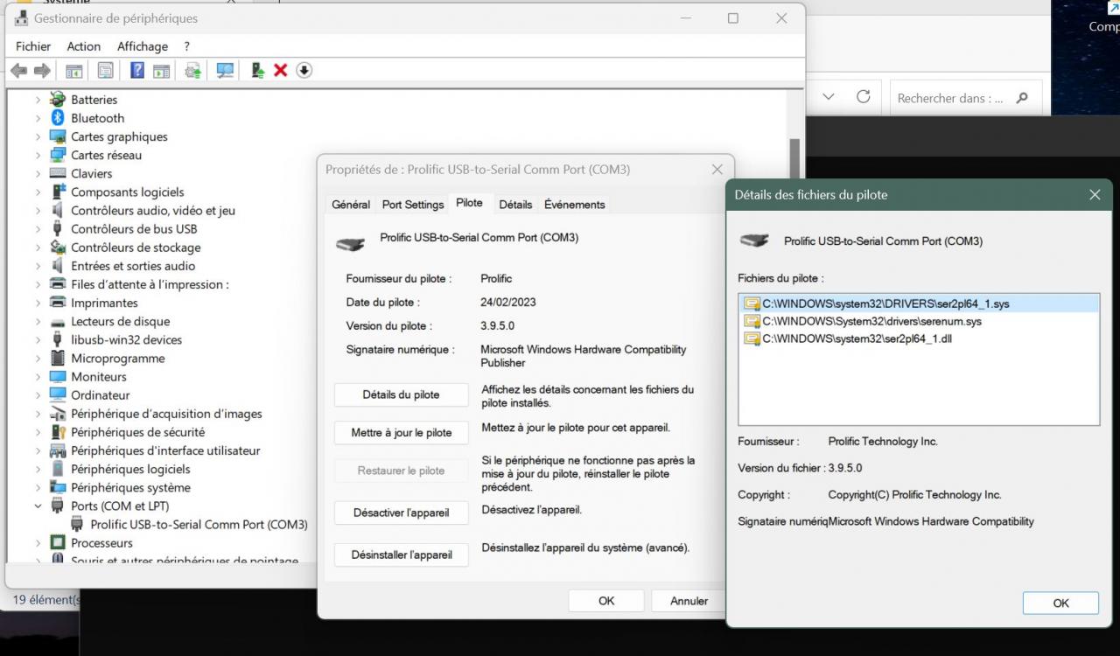Click OK in the Propriétés dialog
Viewport: 1120px width, 656px height.
[606, 601]
